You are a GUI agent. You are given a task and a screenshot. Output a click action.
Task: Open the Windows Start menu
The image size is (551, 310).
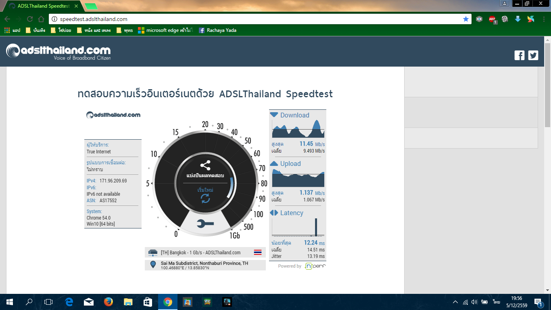10,302
